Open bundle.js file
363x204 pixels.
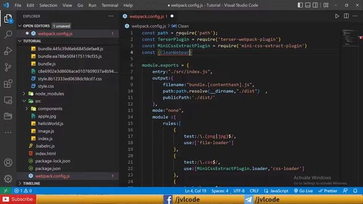(47, 64)
